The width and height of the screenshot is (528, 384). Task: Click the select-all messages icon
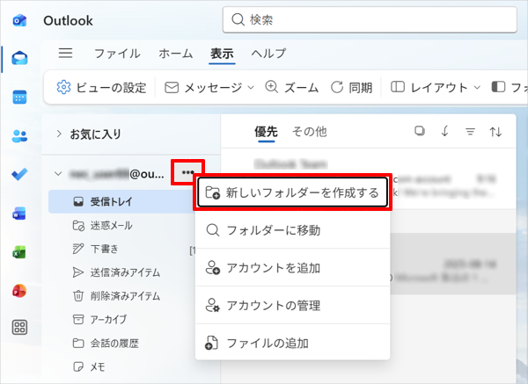[420, 131]
